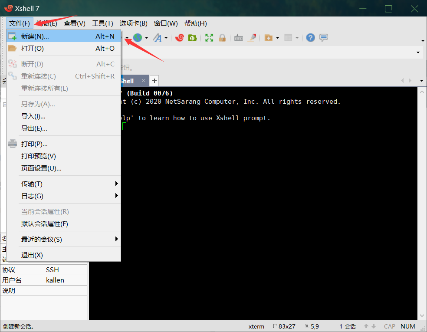
Task: Click CAP indicator in status bar
Action: click(389, 326)
